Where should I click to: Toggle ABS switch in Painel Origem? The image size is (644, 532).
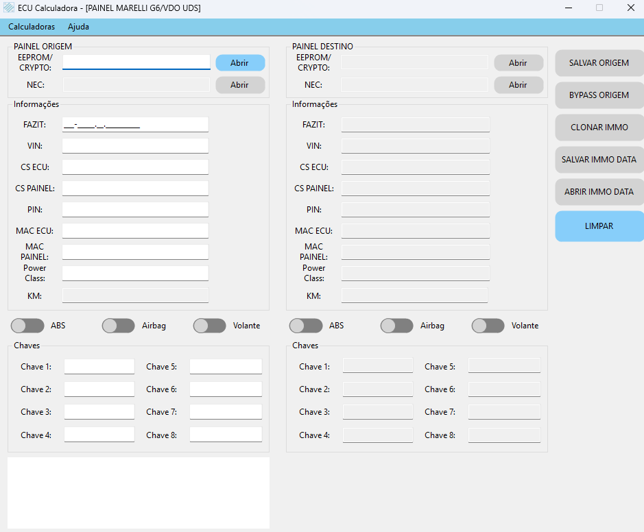pyautogui.click(x=27, y=326)
